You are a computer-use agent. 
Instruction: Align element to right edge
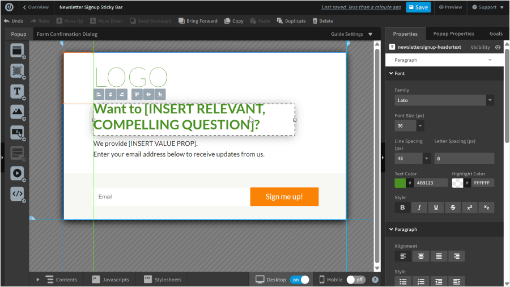(x=122, y=94)
